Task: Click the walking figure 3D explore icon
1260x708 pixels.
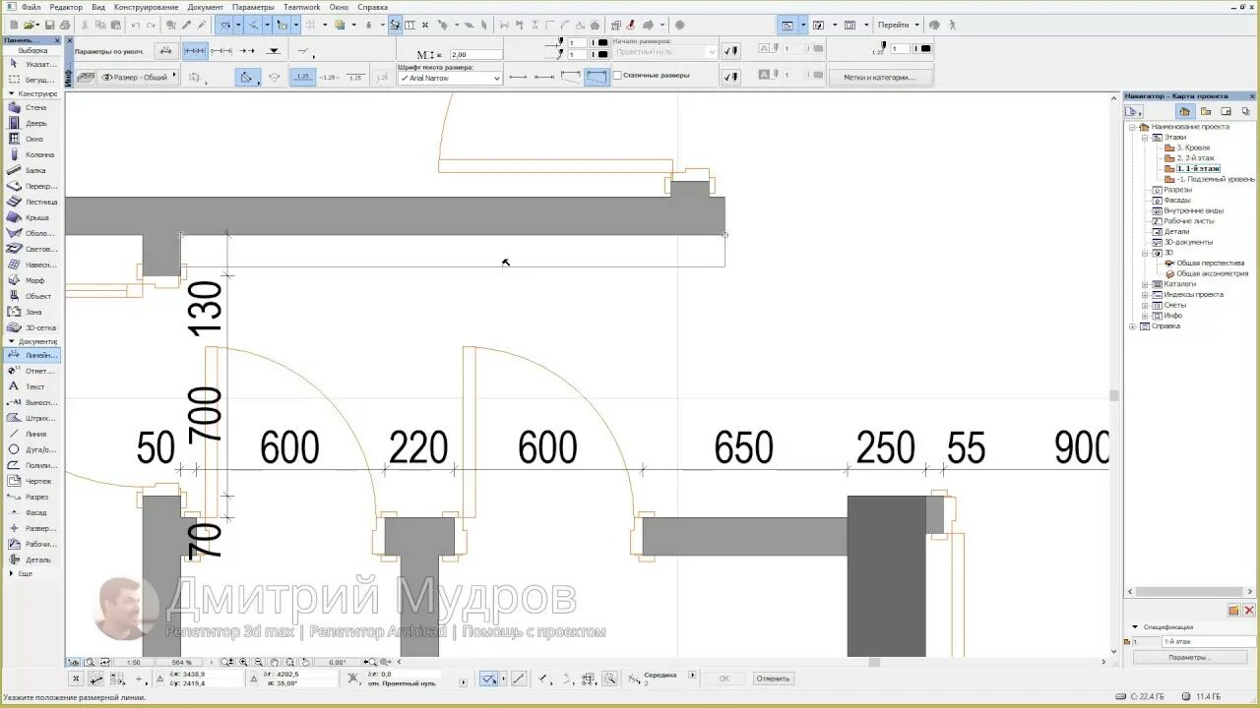Action: coord(951,25)
